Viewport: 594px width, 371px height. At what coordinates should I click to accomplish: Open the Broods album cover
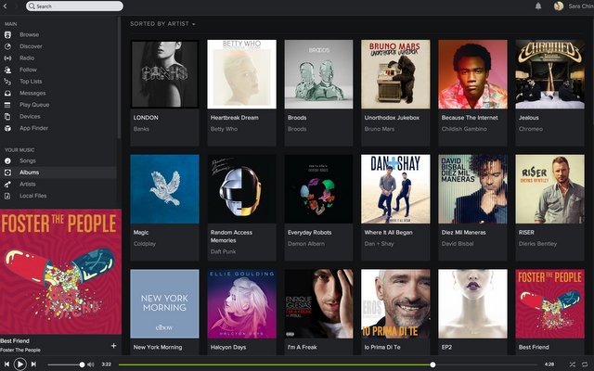[x=318, y=74]
